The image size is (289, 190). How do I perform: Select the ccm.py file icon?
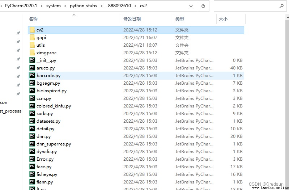click(x=32, y=98)
